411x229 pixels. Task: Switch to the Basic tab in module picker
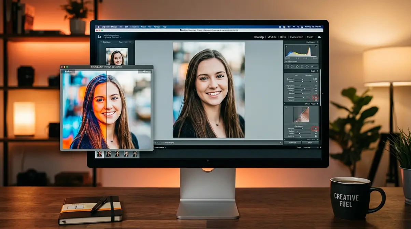(283, 37)
